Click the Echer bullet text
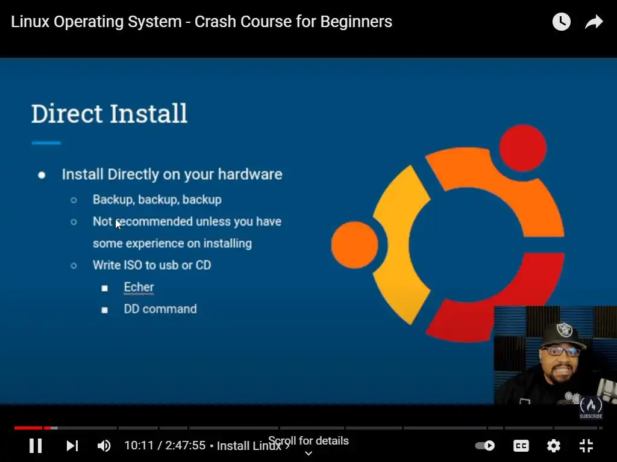 point(139,287)
